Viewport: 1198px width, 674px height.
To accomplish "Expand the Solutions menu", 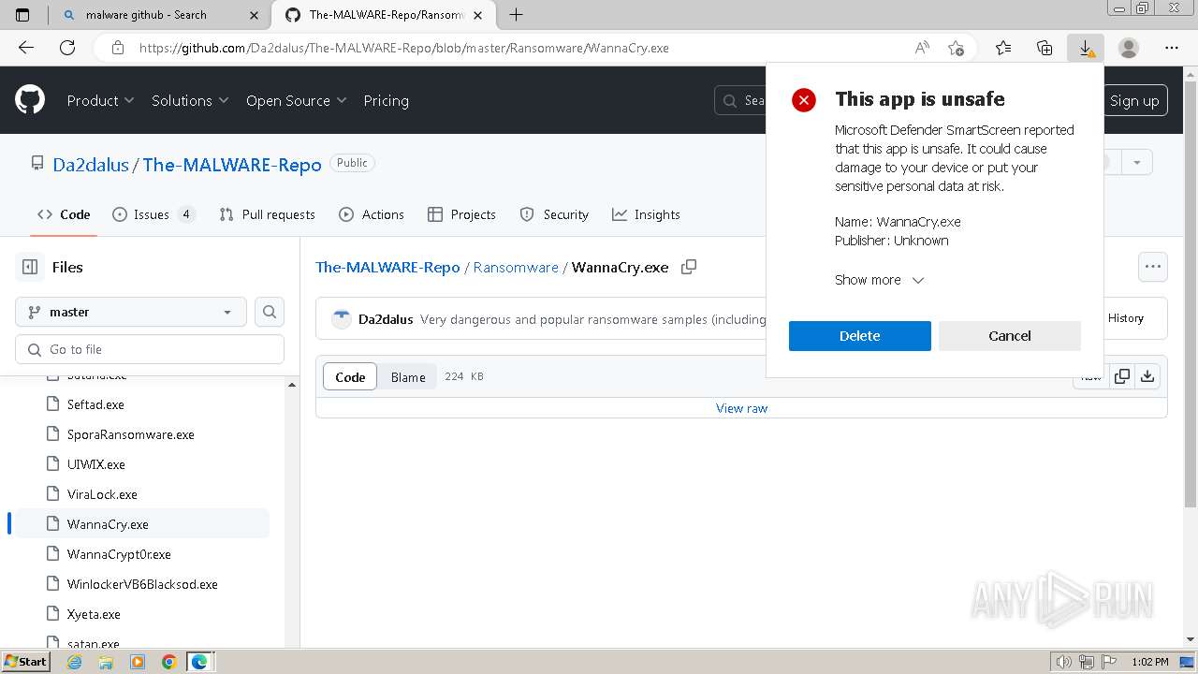I will click(189, 100).
